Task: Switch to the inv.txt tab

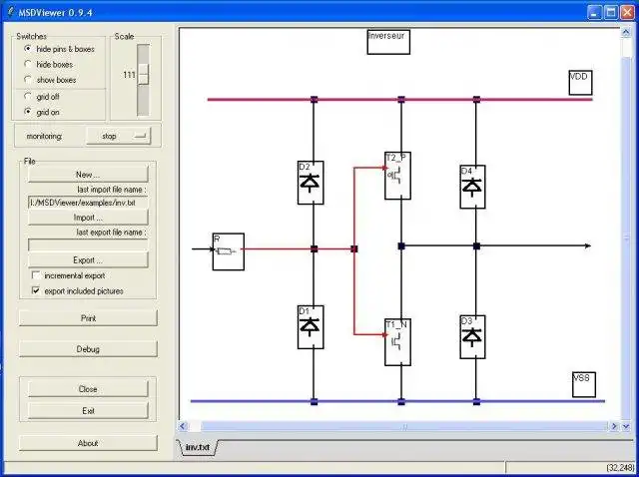Action: point(198,447)
